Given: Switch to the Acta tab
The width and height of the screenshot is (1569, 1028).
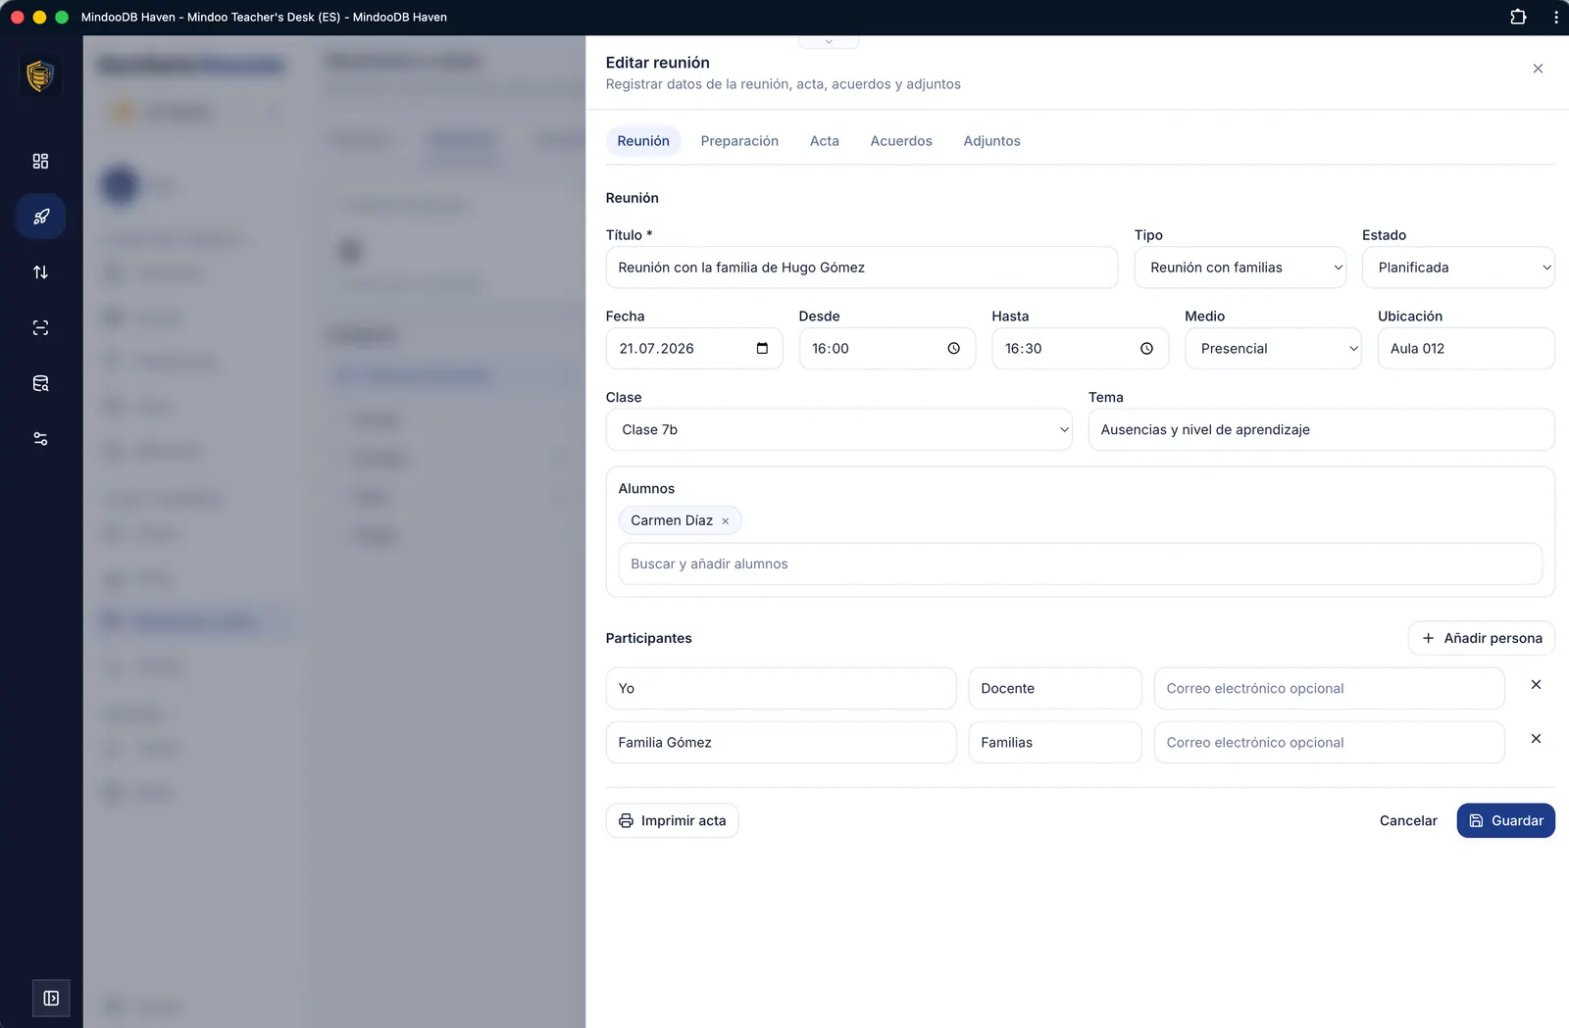Looking at the screenshot, I should [825, 141].
